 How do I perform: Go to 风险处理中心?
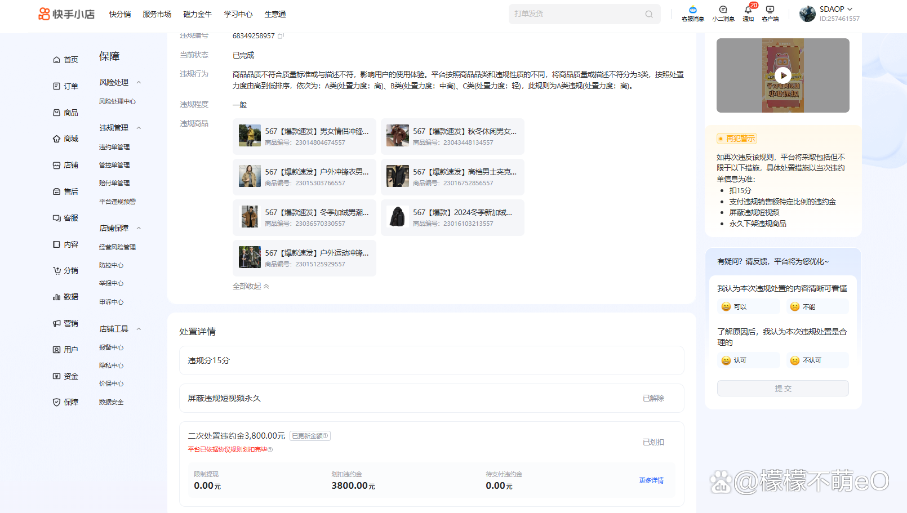pyautogui.click(x=117, y=101)
